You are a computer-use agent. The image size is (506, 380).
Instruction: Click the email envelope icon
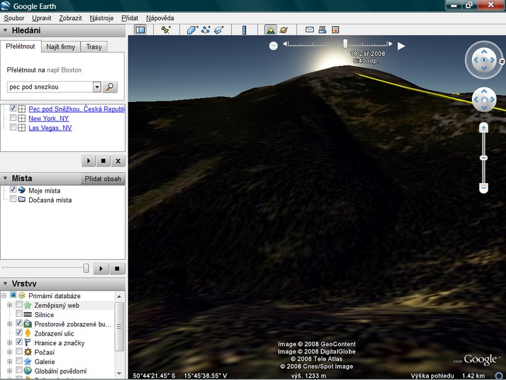click(309, 30)
